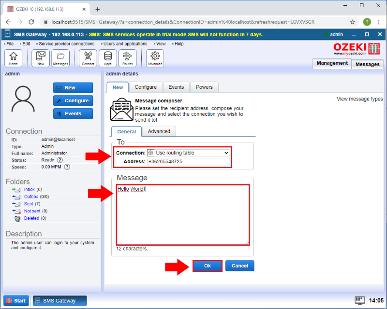Screen dimensions: 387x309
Task: Click the Outbox folder envelope icon
Action: 16,197
